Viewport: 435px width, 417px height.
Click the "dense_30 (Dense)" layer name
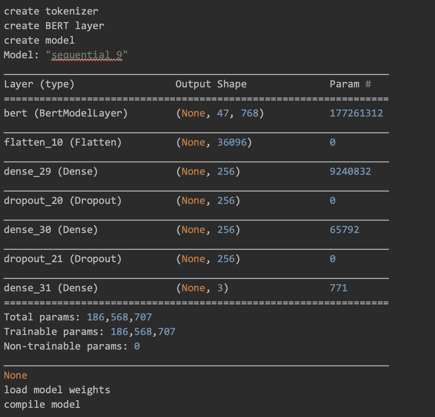pyautogui.click(x=51, y=230)
